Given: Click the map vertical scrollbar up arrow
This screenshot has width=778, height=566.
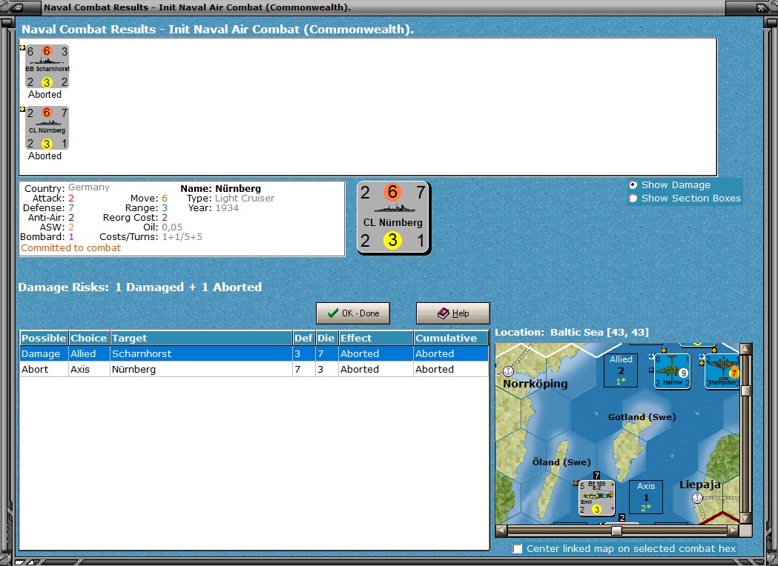Looking at the screenshot, I should coord(745,348).
